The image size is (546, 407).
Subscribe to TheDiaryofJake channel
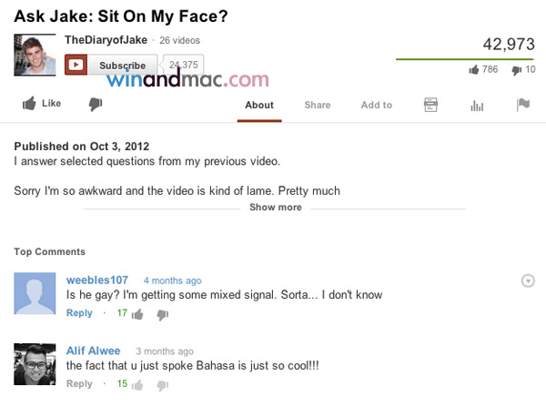(111, 66)
